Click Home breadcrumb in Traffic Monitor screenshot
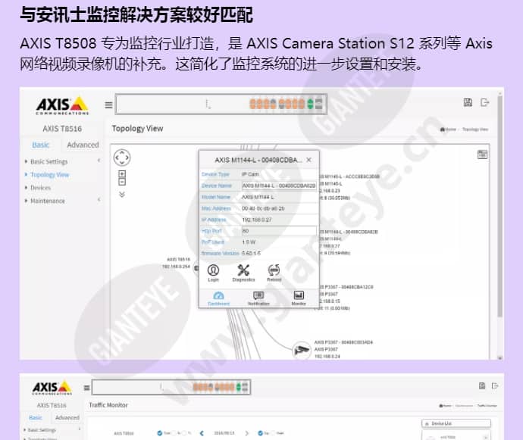523x440 pixels. pos(445,406)
